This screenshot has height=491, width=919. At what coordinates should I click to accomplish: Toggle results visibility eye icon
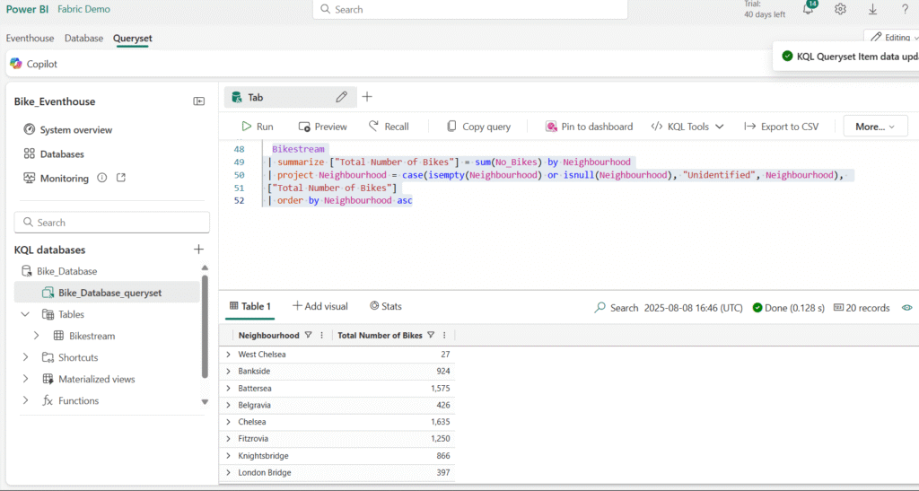pos(906,308)
